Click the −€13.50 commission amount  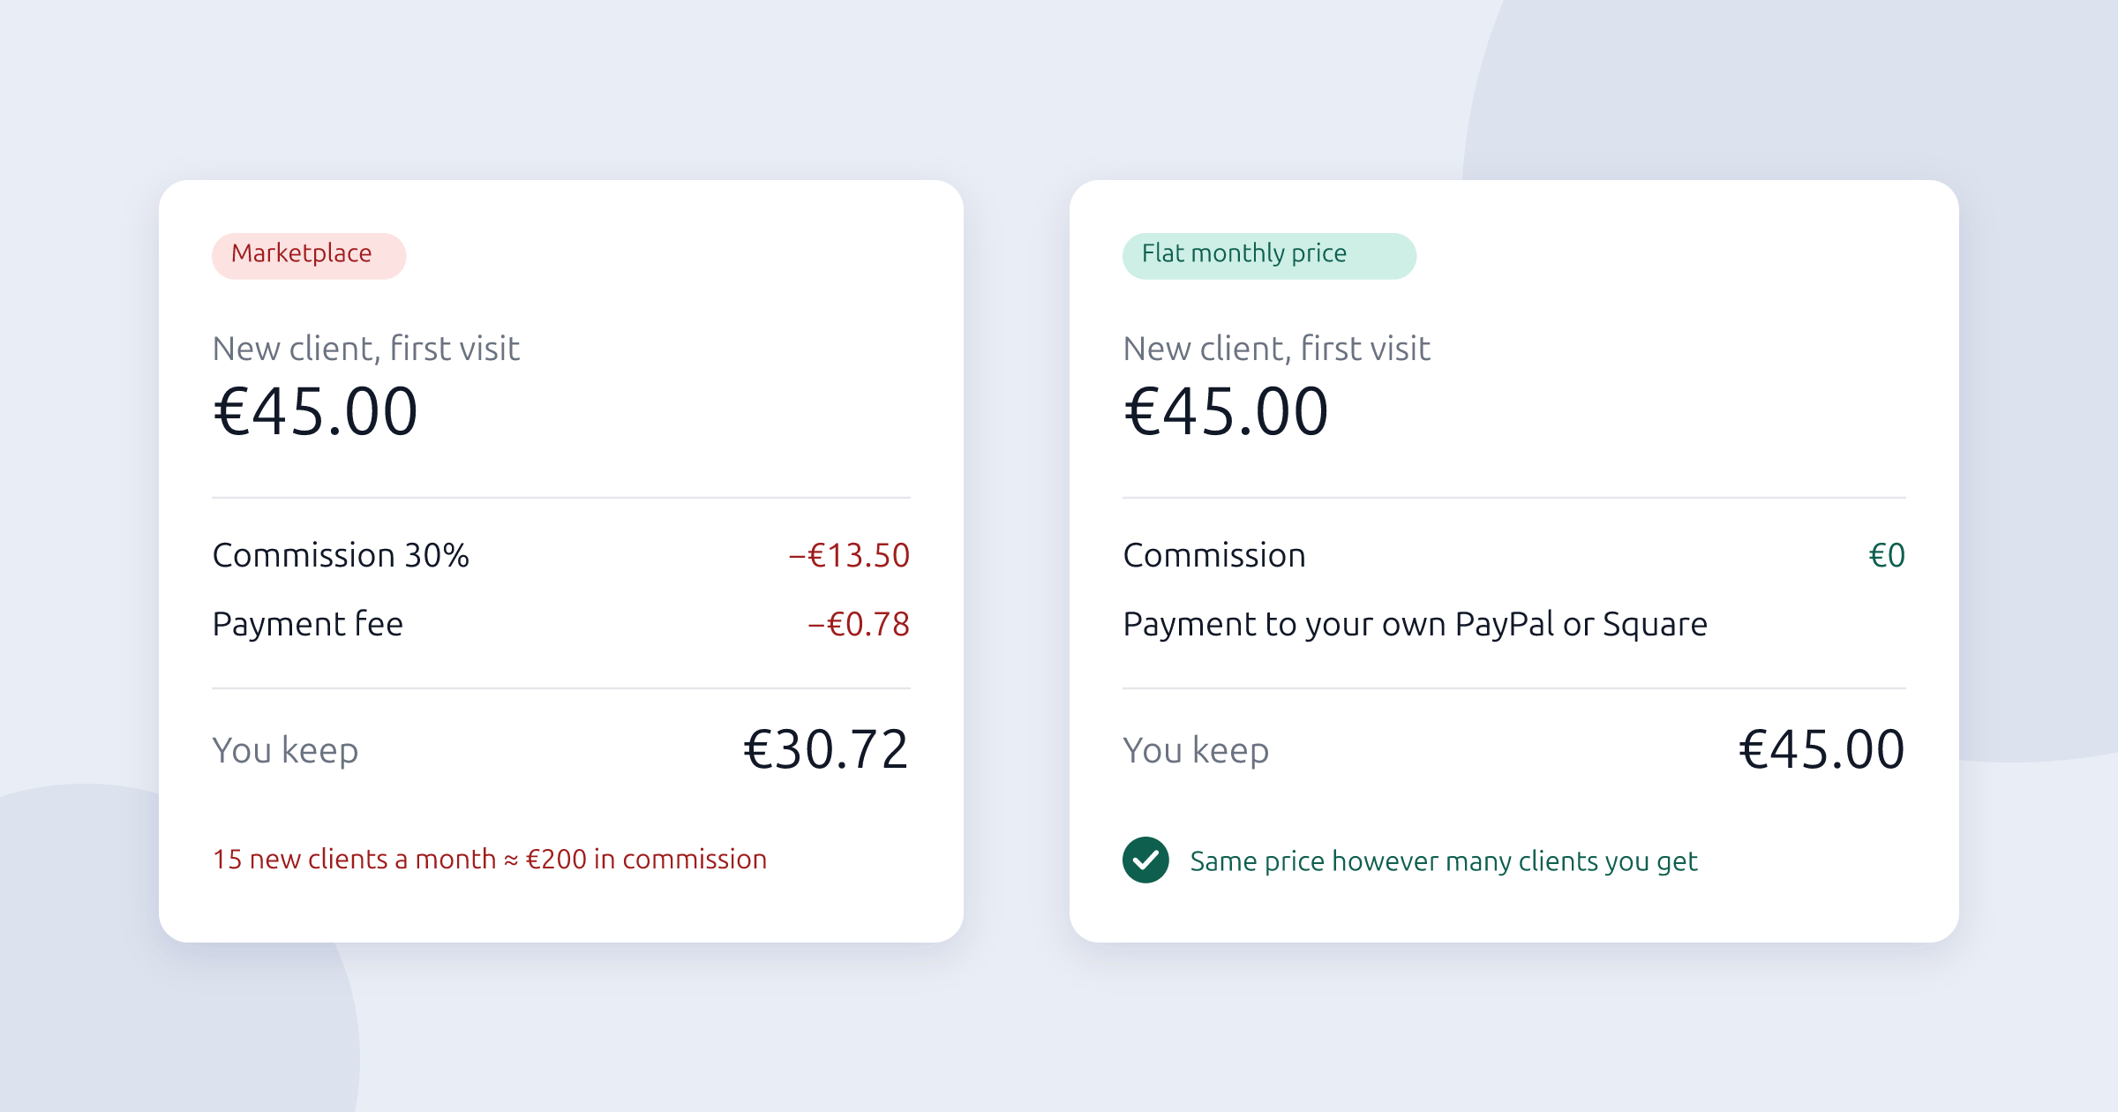(848, 555)
